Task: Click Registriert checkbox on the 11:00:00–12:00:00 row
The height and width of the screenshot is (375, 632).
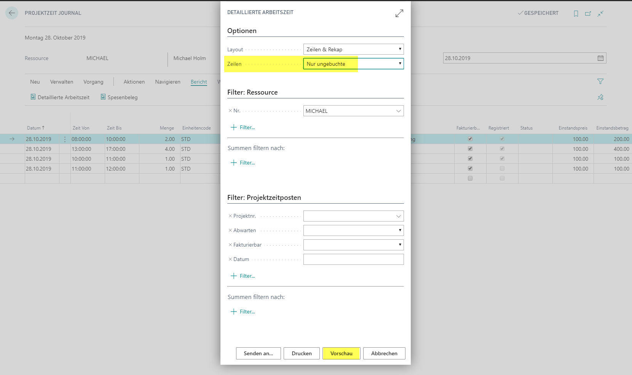Action: (x=502, y=169)
